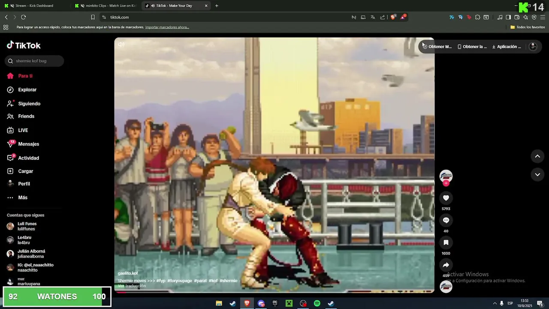Screen dimensions: 549x309
Task: Click Aplicación... download button
Action: [507, 47]
